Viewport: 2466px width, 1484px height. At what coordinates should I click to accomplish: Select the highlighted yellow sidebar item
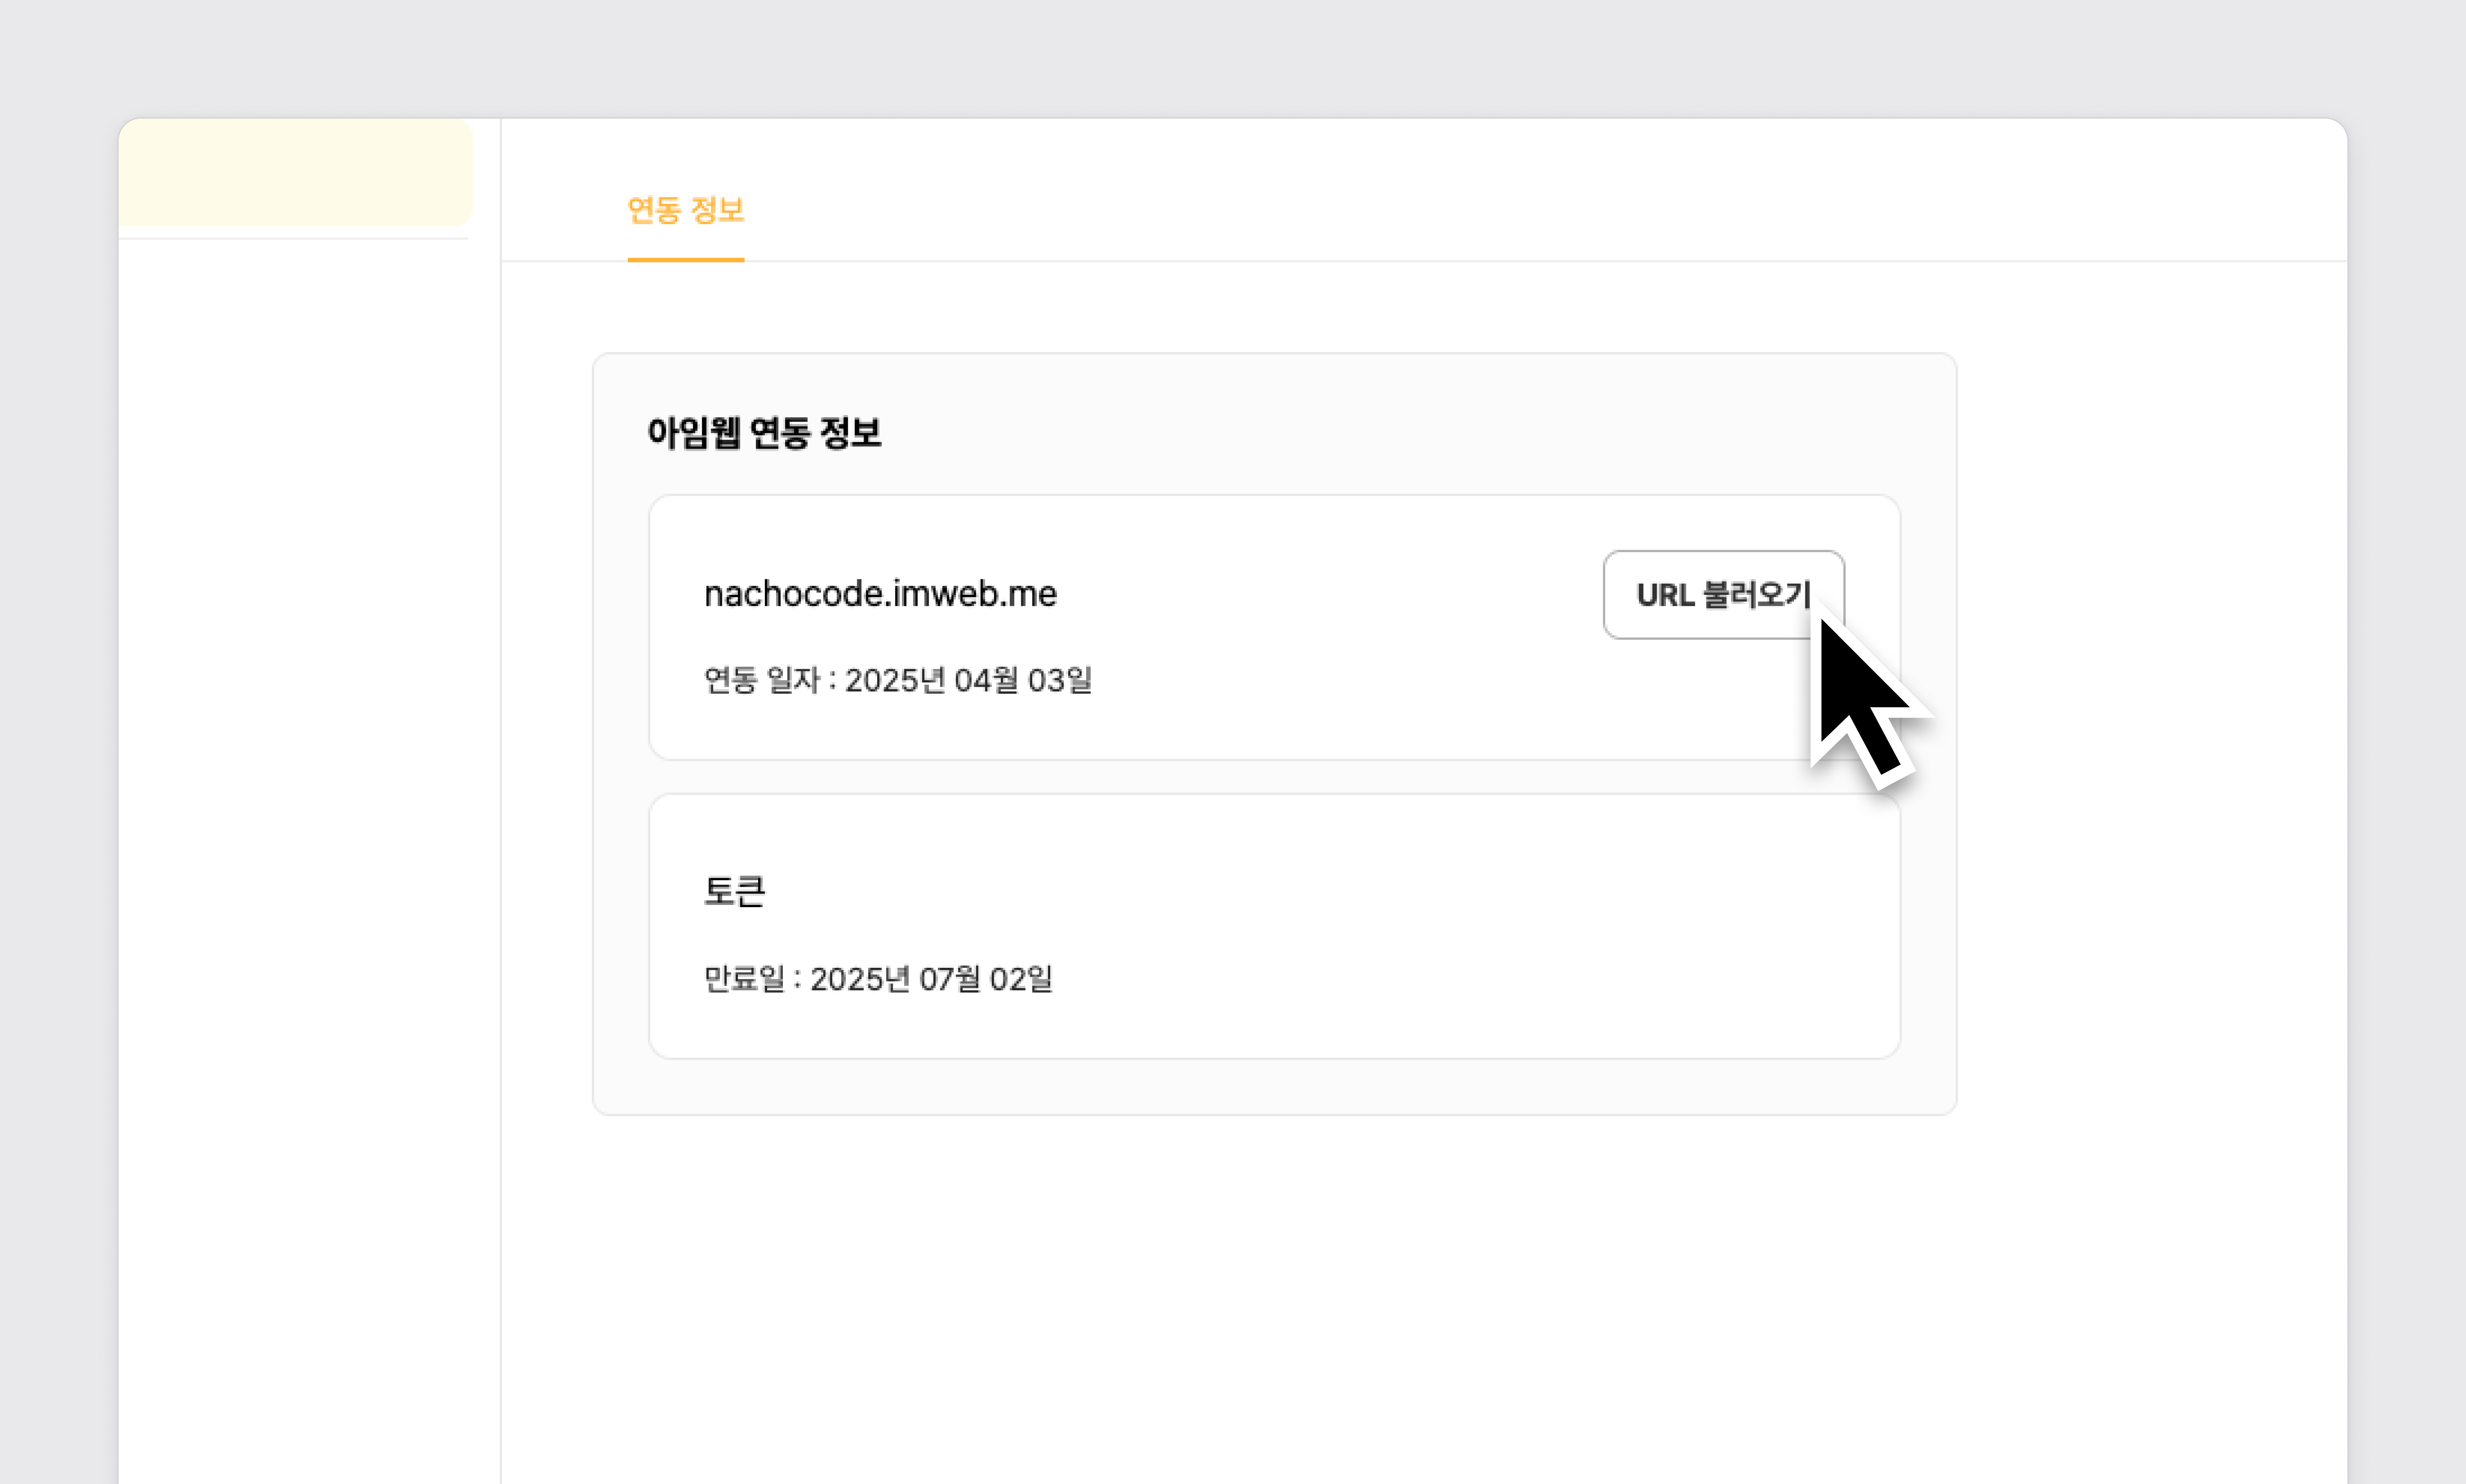point(295,172)
